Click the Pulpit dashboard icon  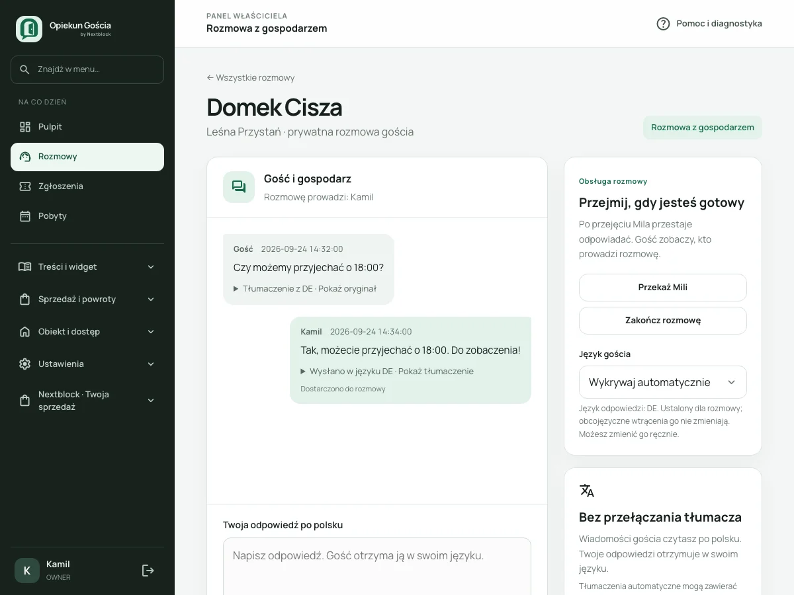point(25,127)
